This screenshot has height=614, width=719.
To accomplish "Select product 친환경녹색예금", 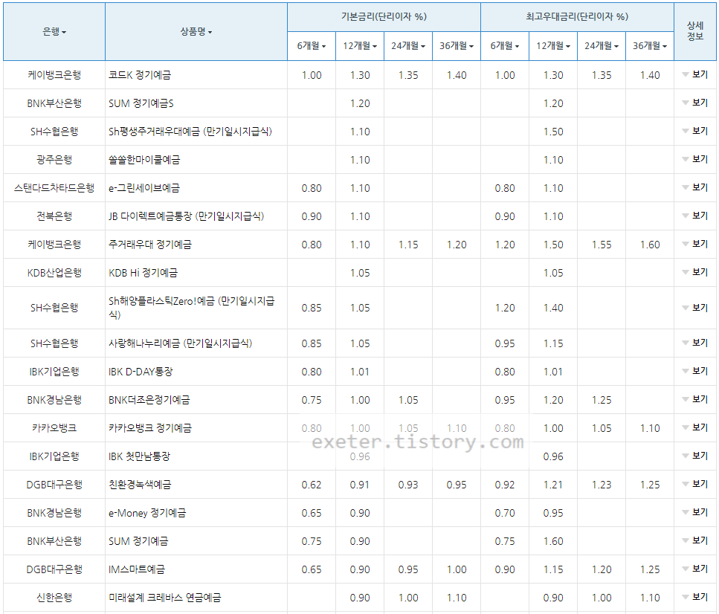I will point(140,485).
